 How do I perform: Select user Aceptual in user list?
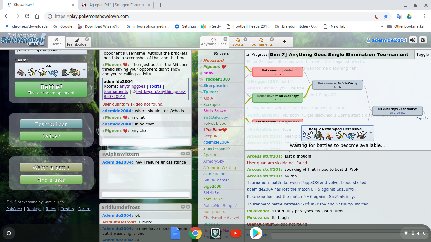click(x=221, y=136)
